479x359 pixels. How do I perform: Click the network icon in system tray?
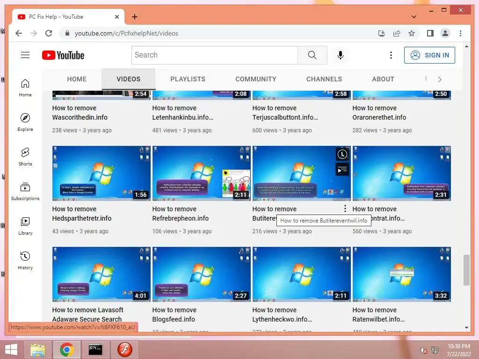(x=435, y=350)
